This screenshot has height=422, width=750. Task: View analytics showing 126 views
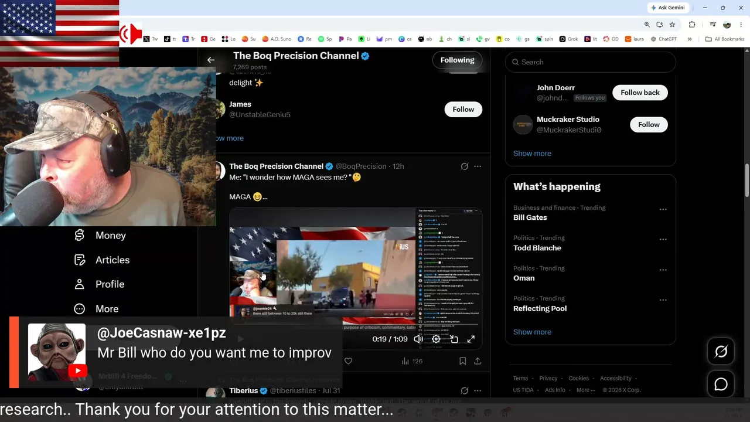click(x=412, y=361)
